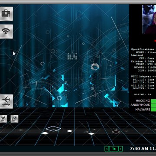Click the BOOSTER: True line
This screenshot has height=156, width=156.
coord(143,88)
